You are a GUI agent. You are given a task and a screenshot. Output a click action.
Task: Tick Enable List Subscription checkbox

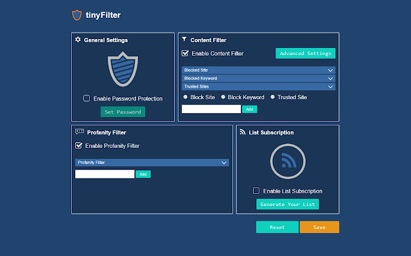256,191
